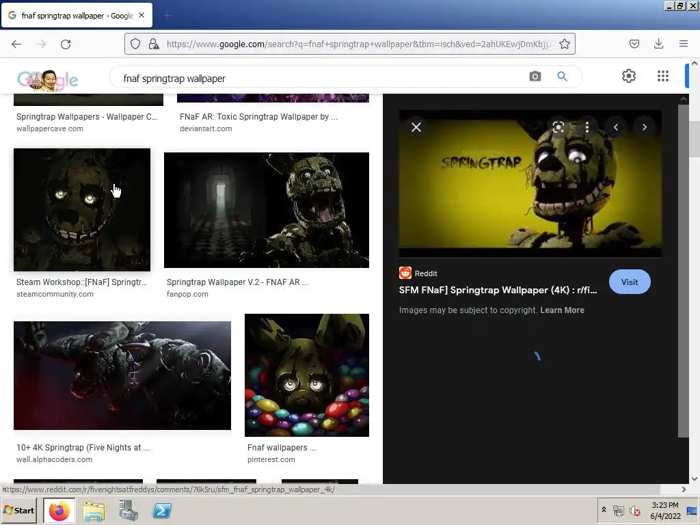The height and width of the screenshot is (525, 700).
Task: Bookmark this page with the star
Action: pos(564,44)
